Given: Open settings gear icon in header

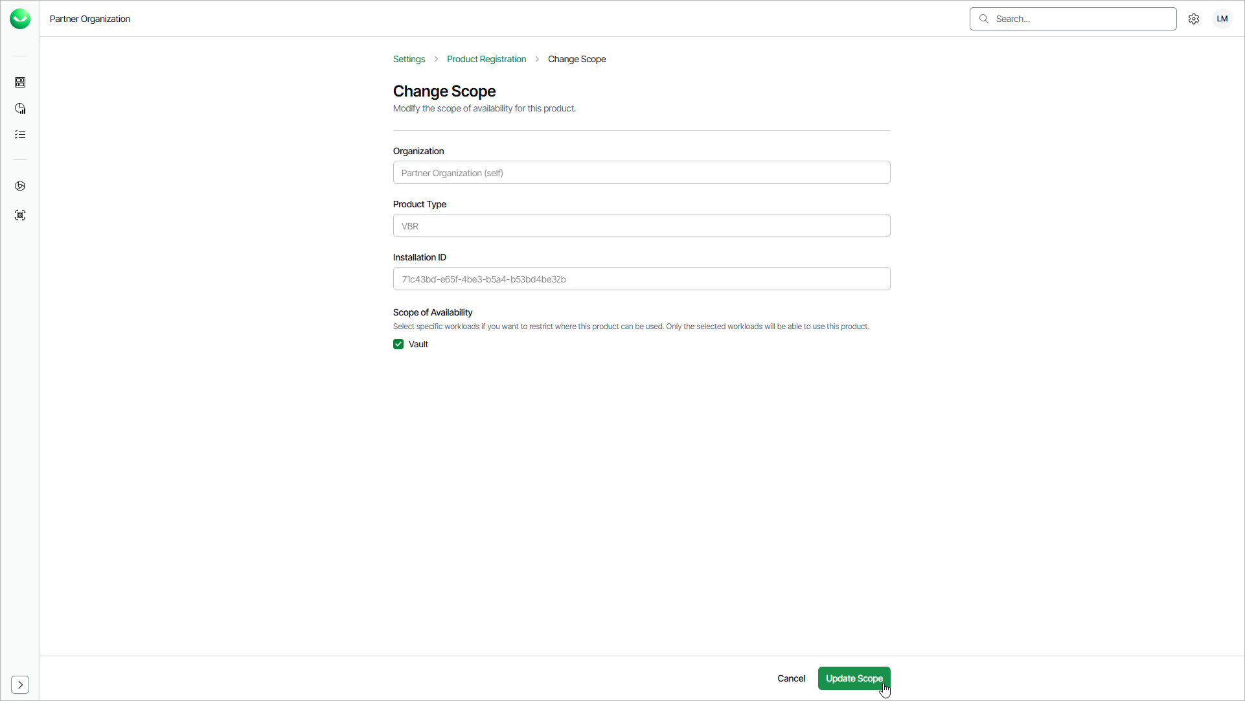Looking at the screenshot, I should tap(1194, 19).
